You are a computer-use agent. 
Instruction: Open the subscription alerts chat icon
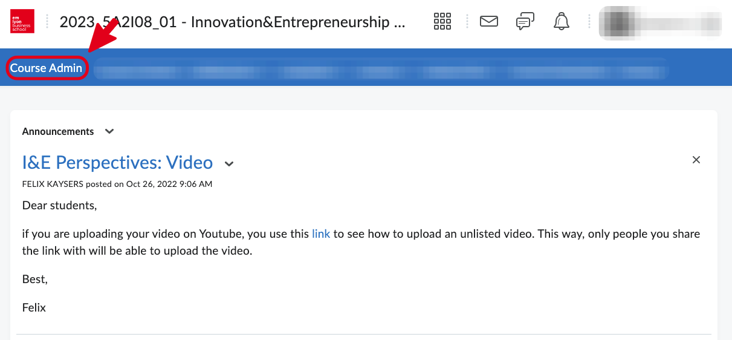click(525, 22)
